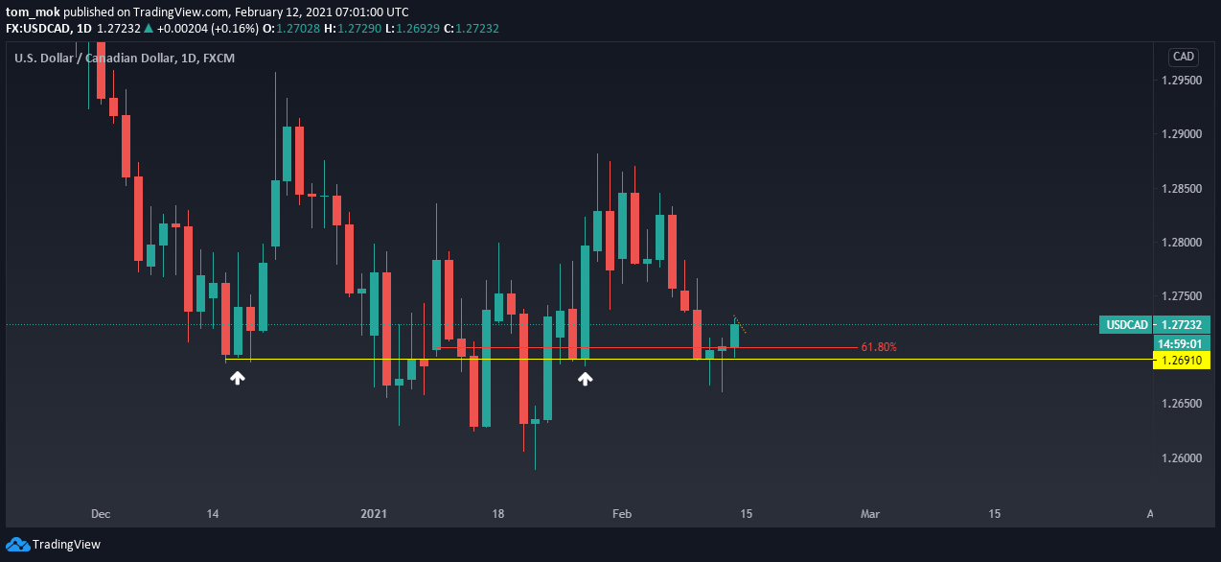Click the USDCAD price label tag
The image size is (1221, 562).
pyautogui.click(x=1126, y=325)
